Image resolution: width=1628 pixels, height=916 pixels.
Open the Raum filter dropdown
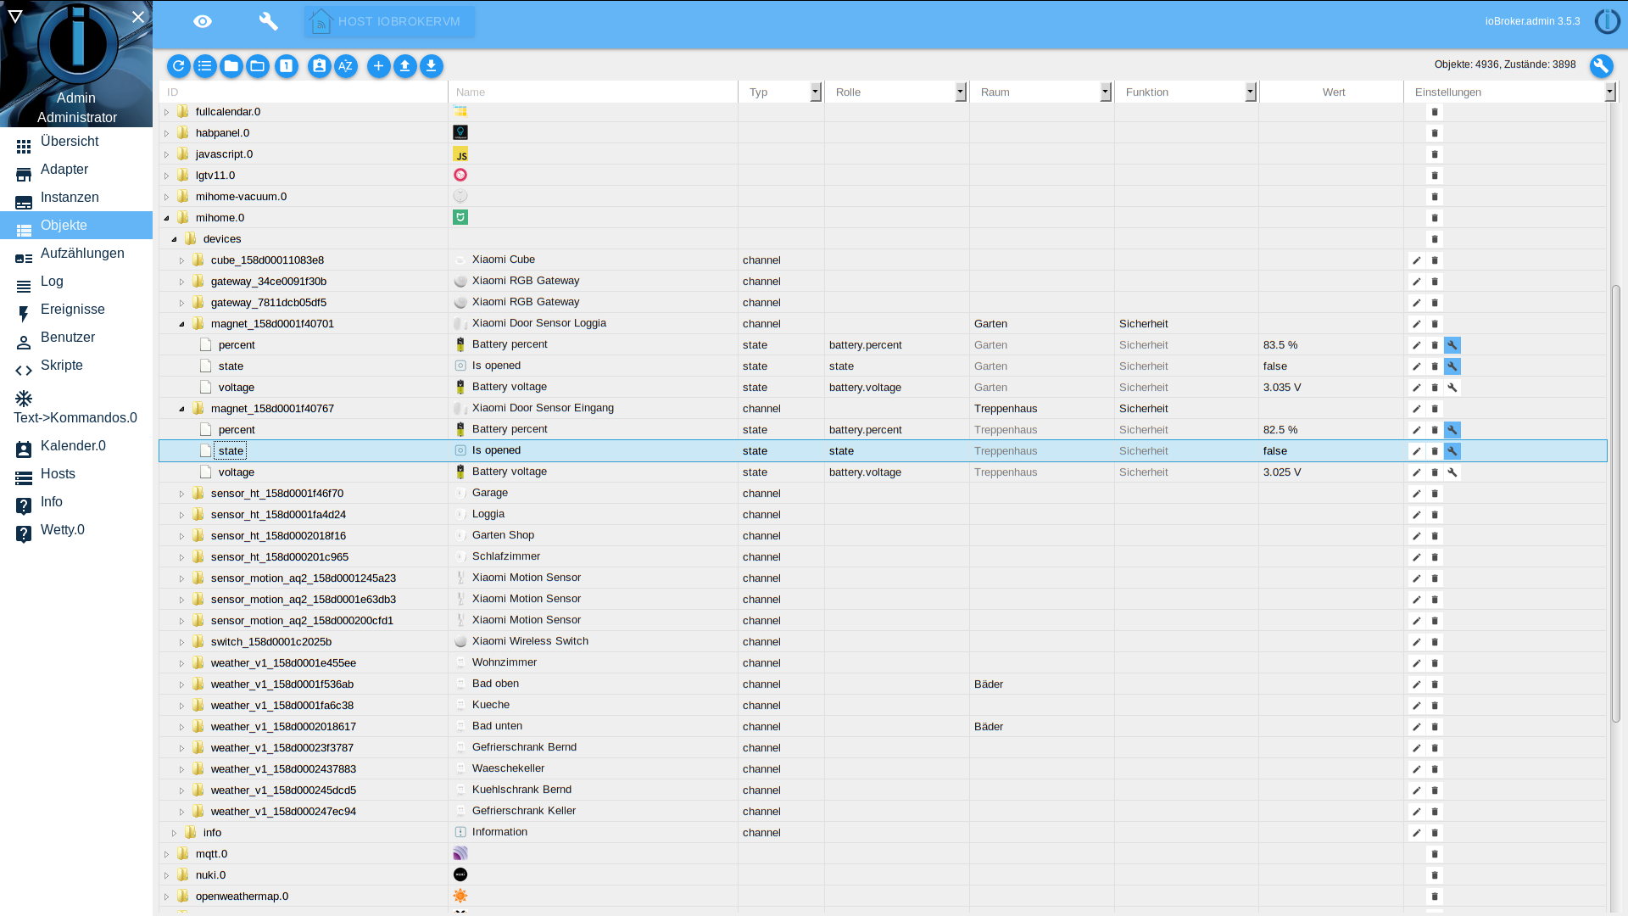point(1105,92)
